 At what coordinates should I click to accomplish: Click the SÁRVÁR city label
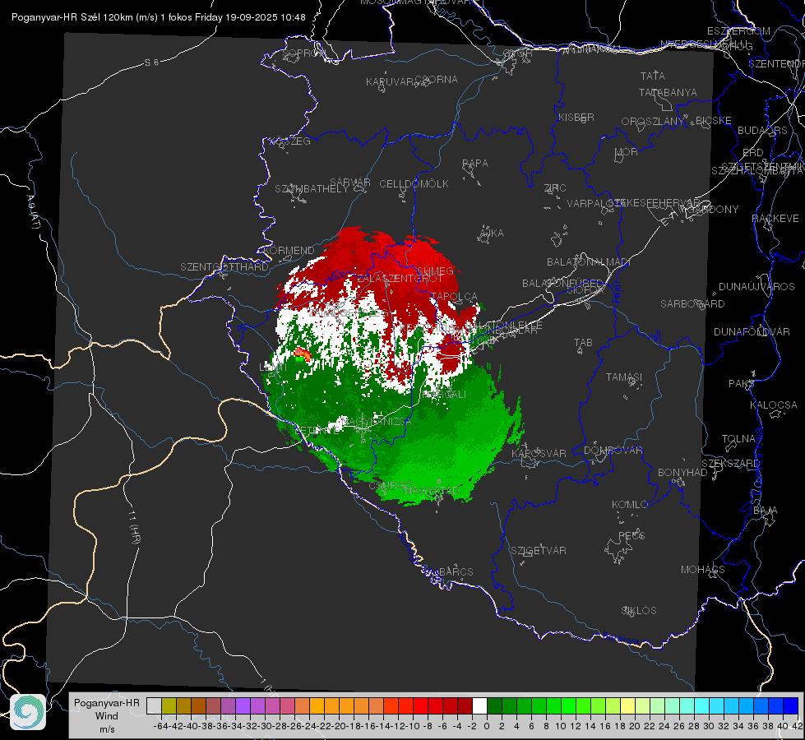coord(350,183)
